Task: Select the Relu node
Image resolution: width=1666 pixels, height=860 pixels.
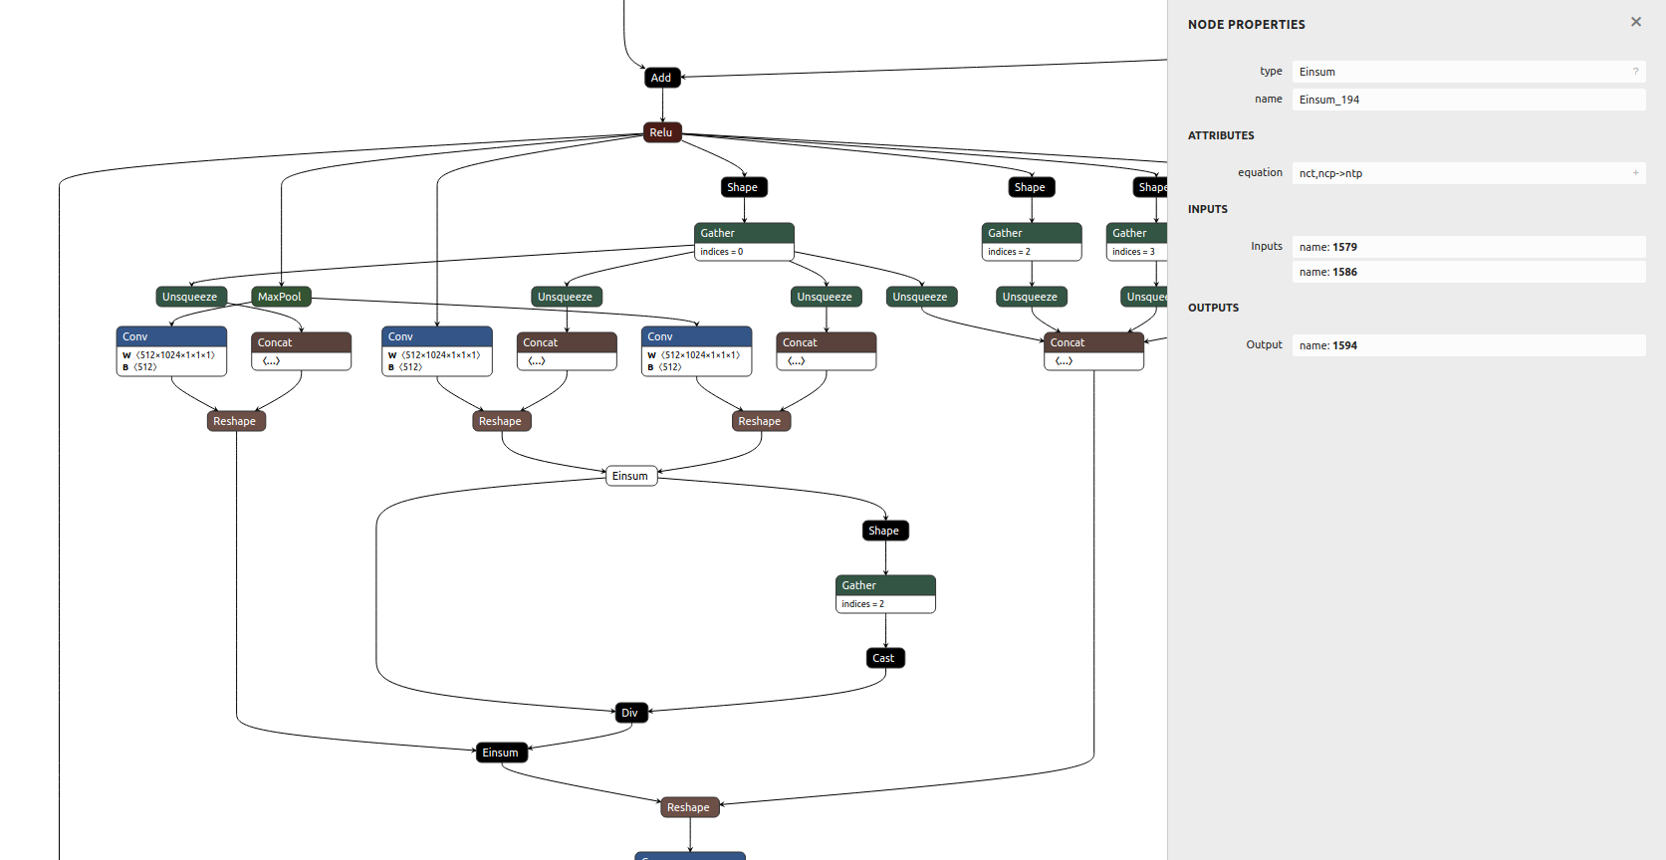Action: pos(661,132)
